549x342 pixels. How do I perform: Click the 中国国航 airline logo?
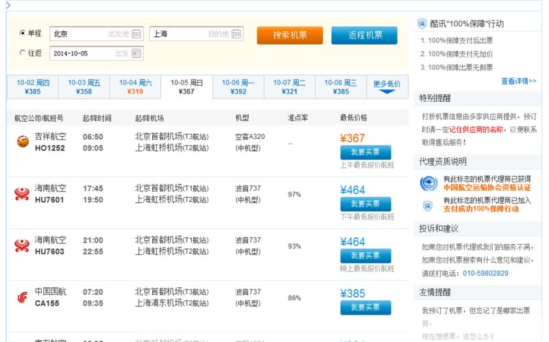pyautogui.click(x=23, y=298)
